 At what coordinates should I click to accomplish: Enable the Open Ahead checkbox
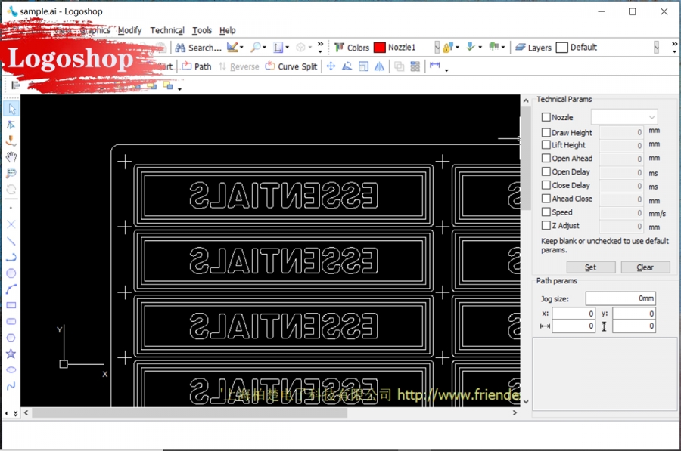pyautogui.click(x=546, y=159)
